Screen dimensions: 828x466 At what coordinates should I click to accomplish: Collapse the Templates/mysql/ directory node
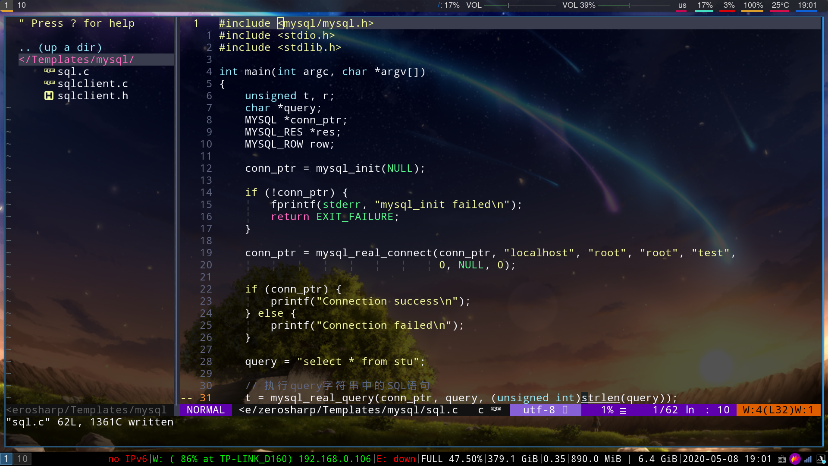coord(76,60)
